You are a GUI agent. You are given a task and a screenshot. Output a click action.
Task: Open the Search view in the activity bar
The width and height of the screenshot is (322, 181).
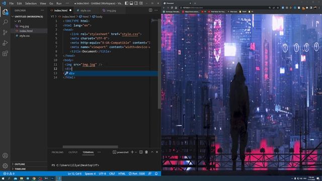5,22
